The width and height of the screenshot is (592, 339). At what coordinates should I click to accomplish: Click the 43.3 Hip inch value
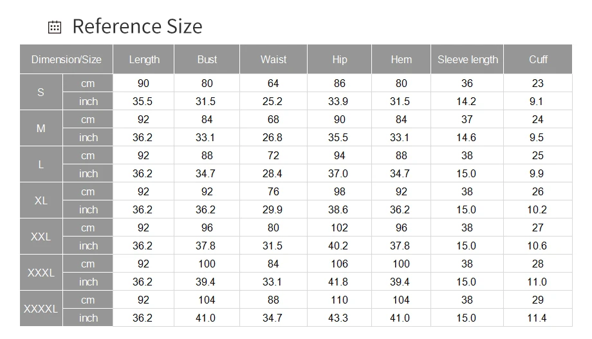pyautogui.click(x=338, y=318)
